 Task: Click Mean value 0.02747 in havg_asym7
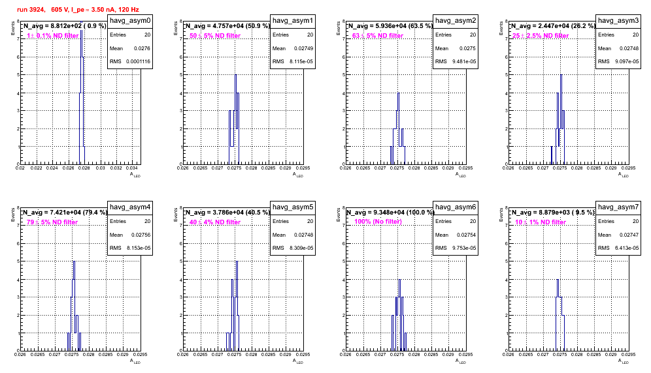(x=630, y=235)
